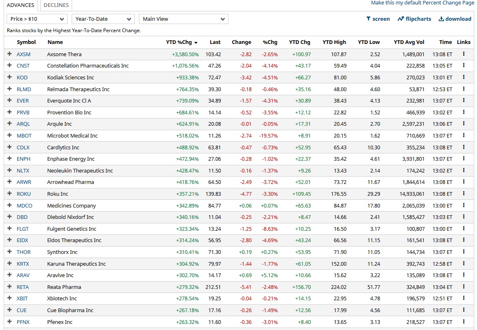This screenshot has width=477, height=330.
Task: Click the Time column header
Action: 445,42
